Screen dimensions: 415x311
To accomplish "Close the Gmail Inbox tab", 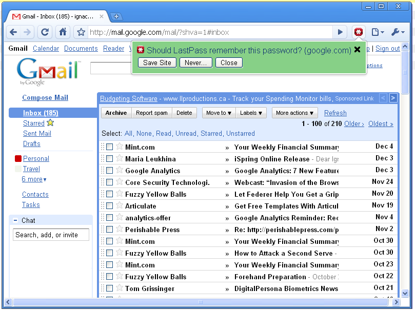I will pyautogui.click(x=102, y=16).
